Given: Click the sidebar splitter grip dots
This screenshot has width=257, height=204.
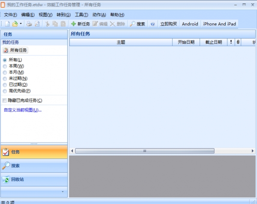Looking at the screenshot, I should tap(34, 144).
